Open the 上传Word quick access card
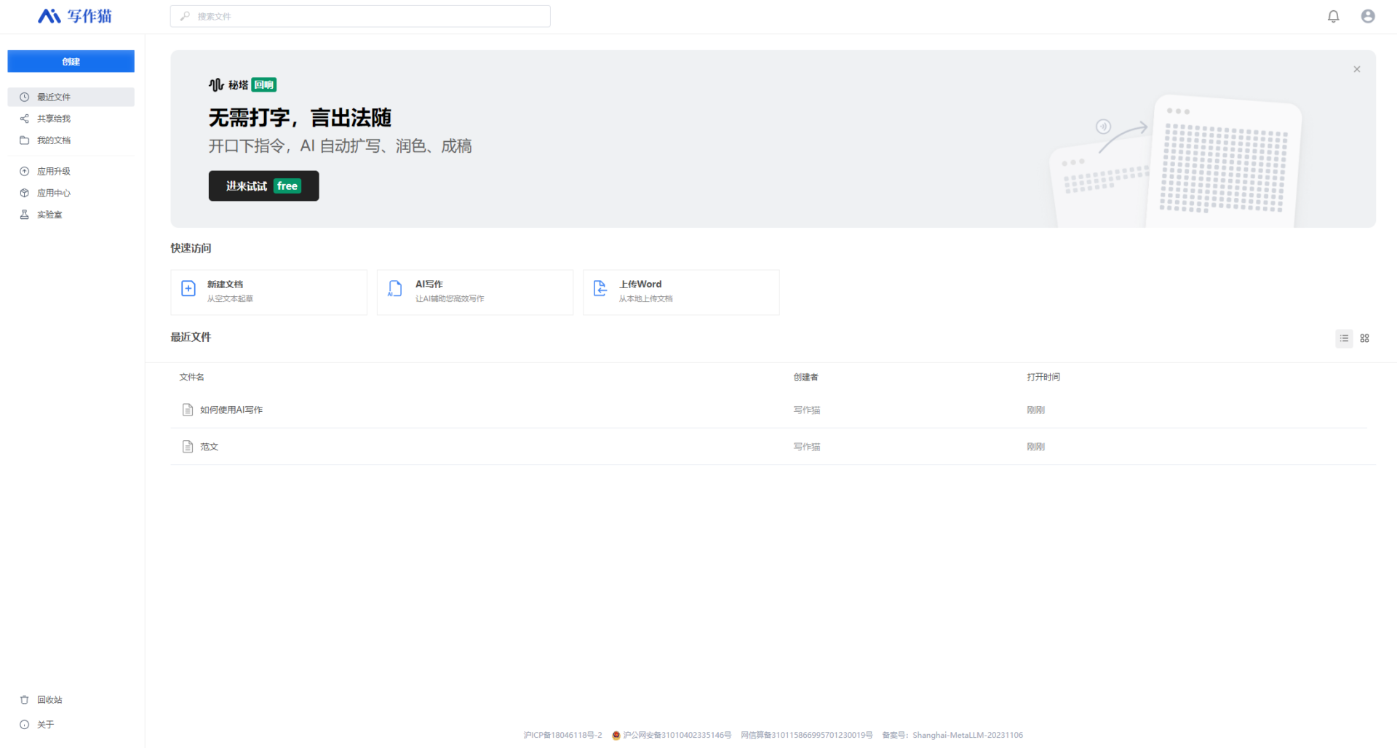The height and width of the screenshot is (748, 1397). tap(681, 293)
